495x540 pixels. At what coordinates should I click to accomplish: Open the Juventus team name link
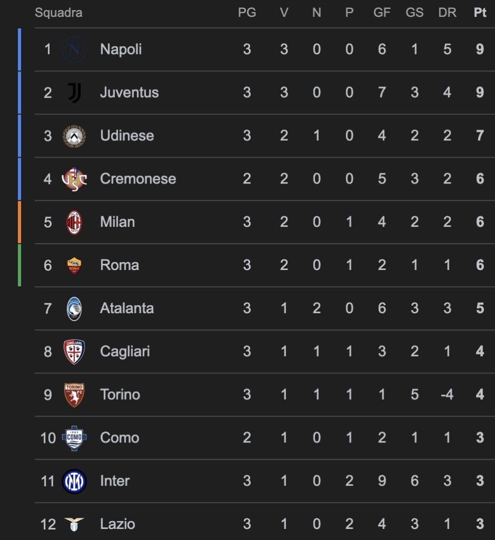click(129, 93)
